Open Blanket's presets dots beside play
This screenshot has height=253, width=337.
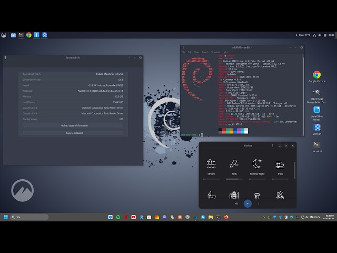coord(259,203)
